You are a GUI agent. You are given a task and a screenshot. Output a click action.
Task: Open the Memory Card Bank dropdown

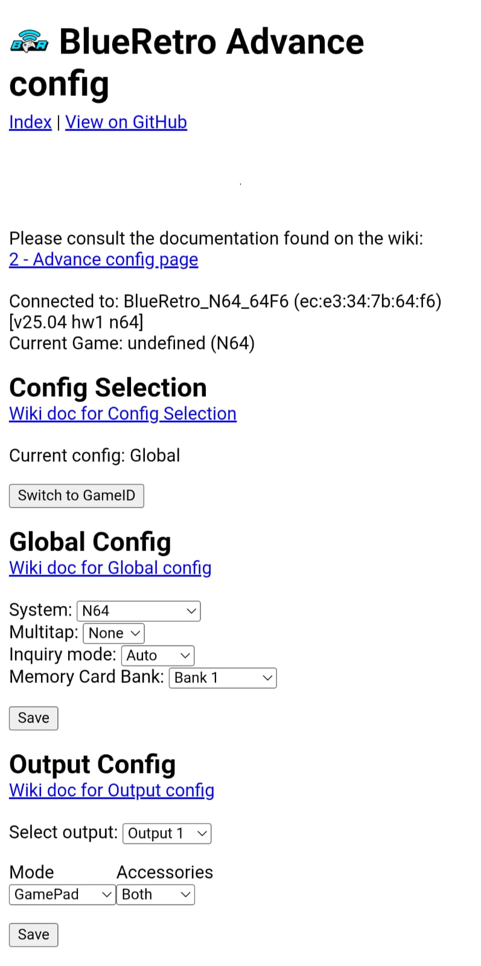(x=222, y=678)
